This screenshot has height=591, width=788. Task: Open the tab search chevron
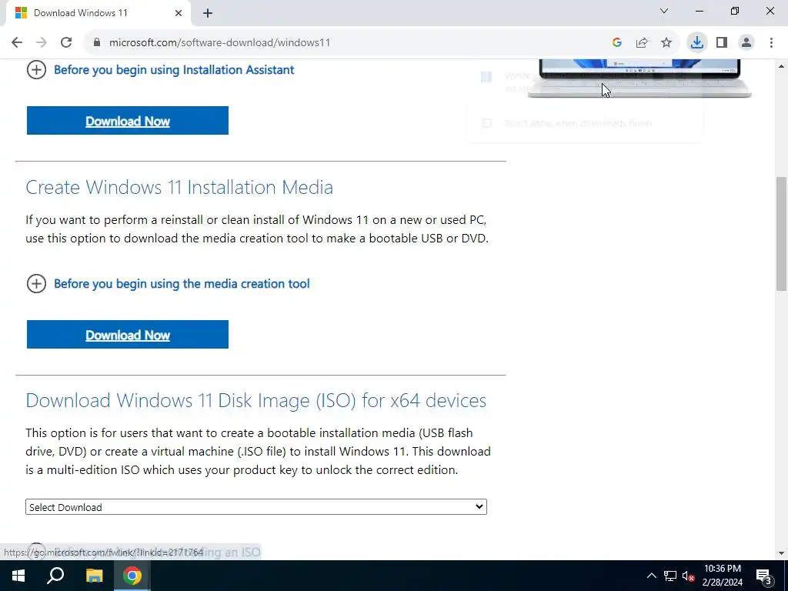(x=664, y=11)
